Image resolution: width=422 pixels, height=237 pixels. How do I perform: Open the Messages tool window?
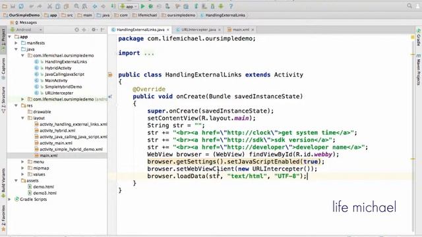tap(24, 22)
